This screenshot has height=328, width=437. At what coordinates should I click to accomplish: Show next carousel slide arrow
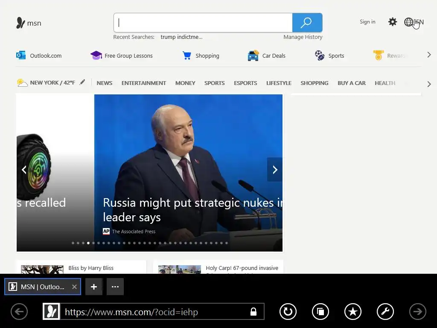(275, 170)
